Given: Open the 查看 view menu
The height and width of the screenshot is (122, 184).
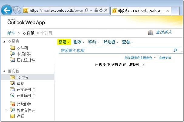Looking at the screenshot, I should pos(128,42).
